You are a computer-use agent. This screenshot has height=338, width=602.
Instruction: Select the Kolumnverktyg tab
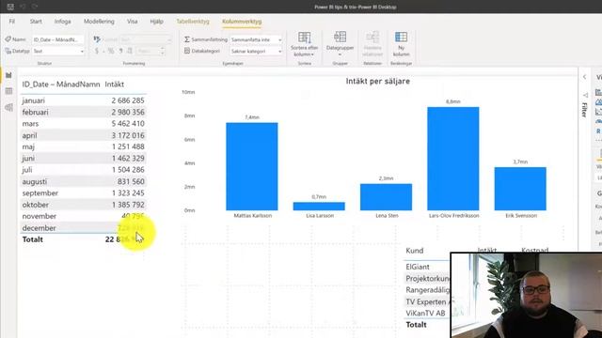(x=242, y=22)
